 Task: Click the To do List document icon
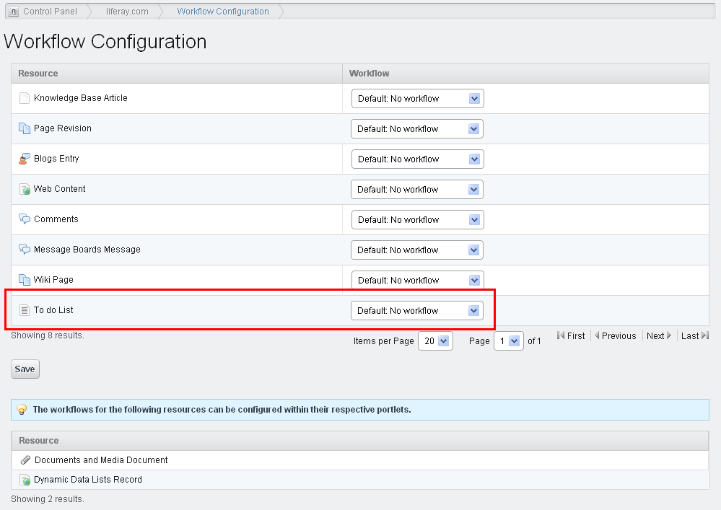(x=25, y=311)
